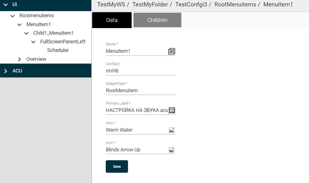Switch to the Children tab
The height and width of the screenshot is (183, 309).
157,20
